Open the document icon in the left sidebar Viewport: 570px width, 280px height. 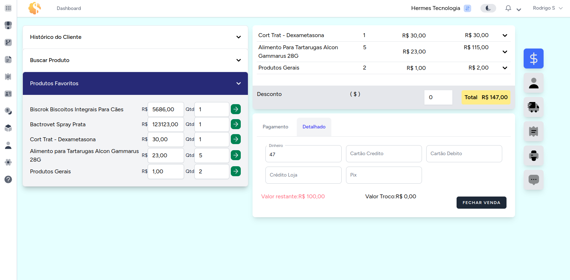tap(8, 60)
